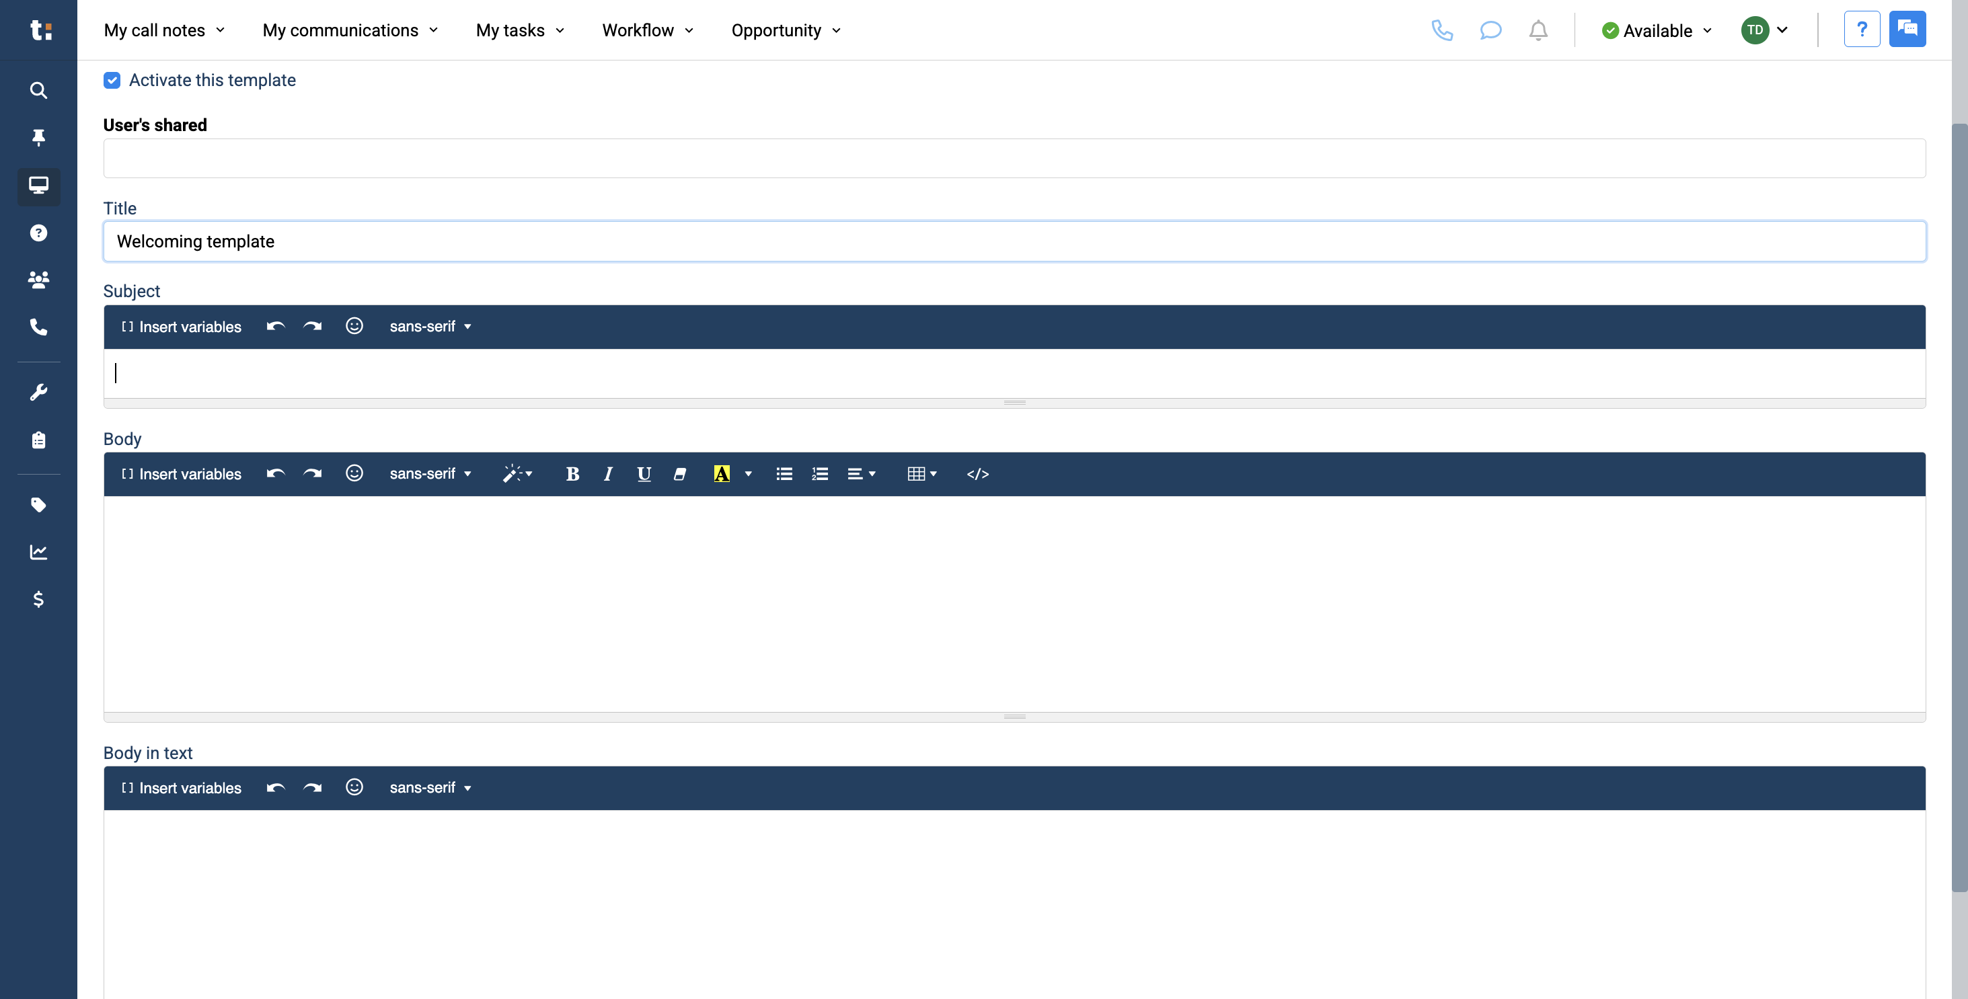Open the chat bubble icon in the top bar

click(x=1490, y=30)
